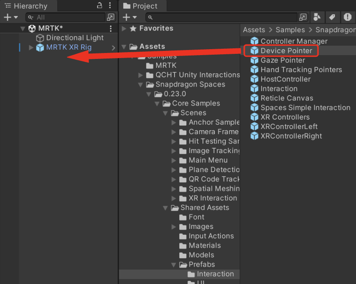
Task: Collapse the Shared Assets folder
Action: [166, 208]
